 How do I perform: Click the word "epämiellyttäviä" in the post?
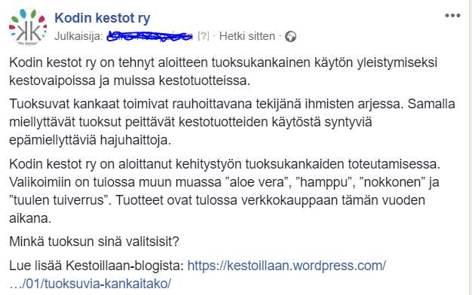[x=53, y=140]
